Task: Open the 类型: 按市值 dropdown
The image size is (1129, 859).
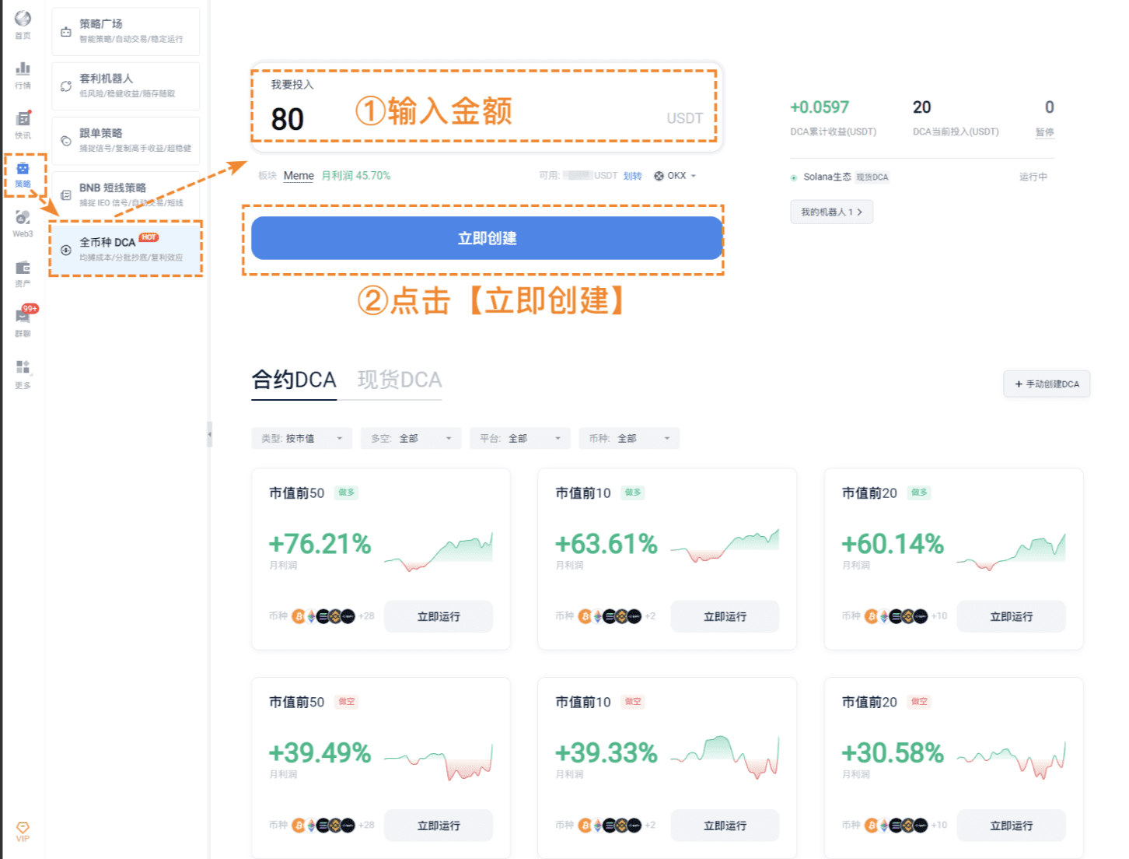Action: pyautogui.click(x=302, y=438)
